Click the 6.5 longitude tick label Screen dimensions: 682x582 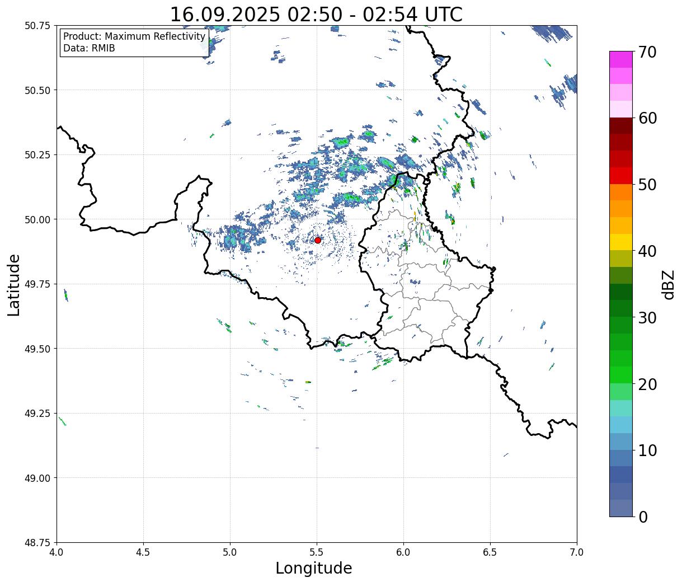click(490, 552)
